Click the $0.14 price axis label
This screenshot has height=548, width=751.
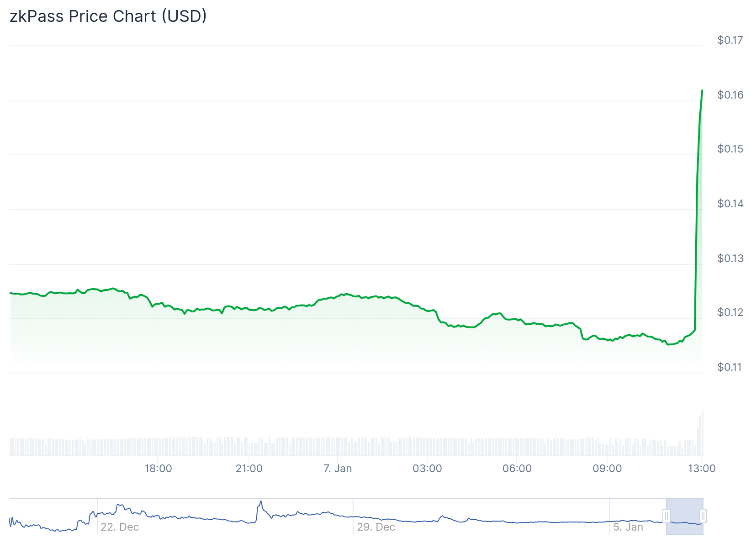[730, 204]
